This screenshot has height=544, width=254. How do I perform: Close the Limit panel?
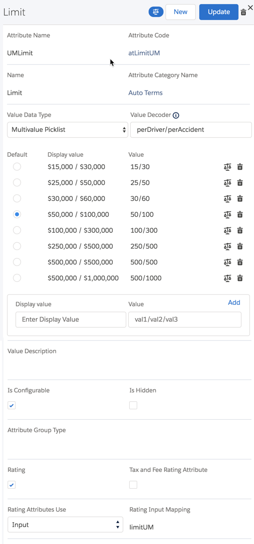coord(250,7)
